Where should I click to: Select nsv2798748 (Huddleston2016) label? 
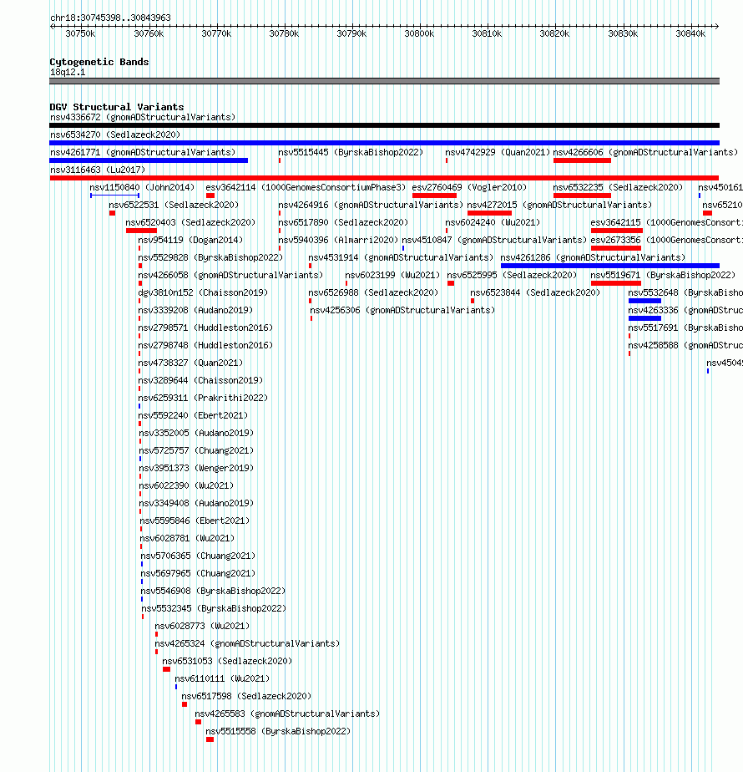[x=205, y=346]
